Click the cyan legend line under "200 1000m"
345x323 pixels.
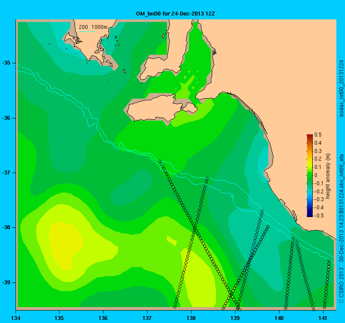[87, 31]
